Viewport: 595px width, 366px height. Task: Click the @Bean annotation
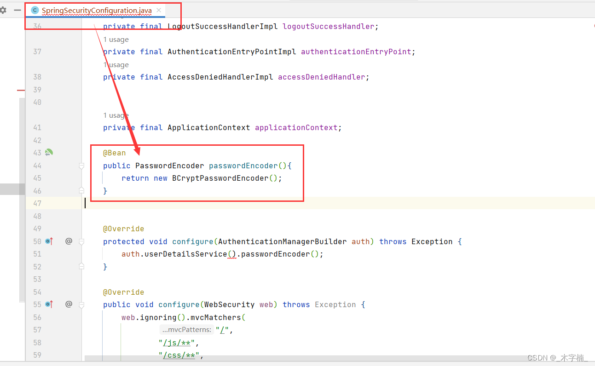(x=114, y=153)
